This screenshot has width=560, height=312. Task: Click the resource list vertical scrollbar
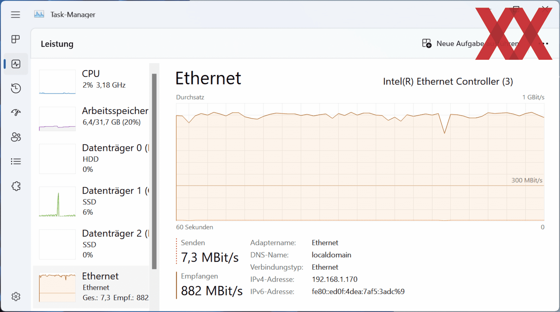154,171
